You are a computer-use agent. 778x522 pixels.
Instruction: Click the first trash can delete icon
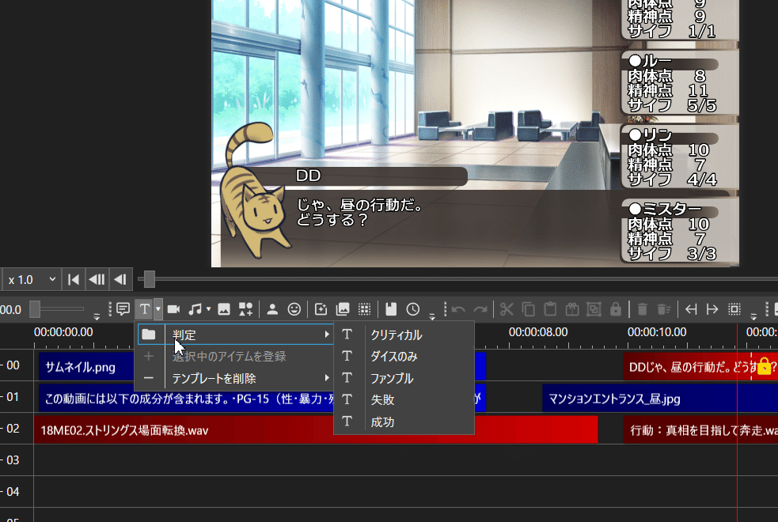click(x=642, y=309)
